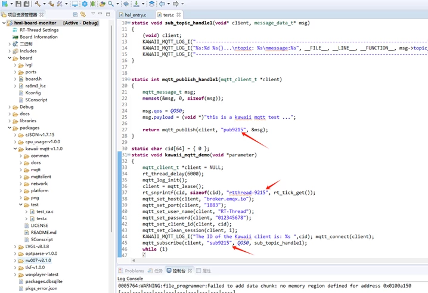Image resolution: width=428 pixels, height=293 pixels.
Task: Switch to hal_entry.c editor tab
Action: click(x=135, y=15)
